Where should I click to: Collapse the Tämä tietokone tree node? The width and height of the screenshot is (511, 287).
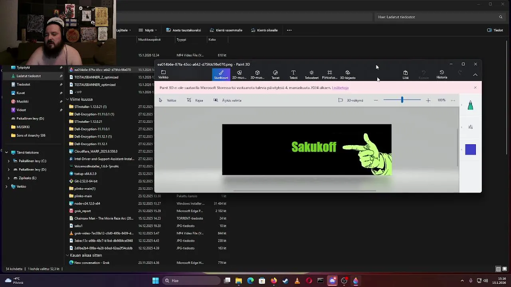[6, 152]
